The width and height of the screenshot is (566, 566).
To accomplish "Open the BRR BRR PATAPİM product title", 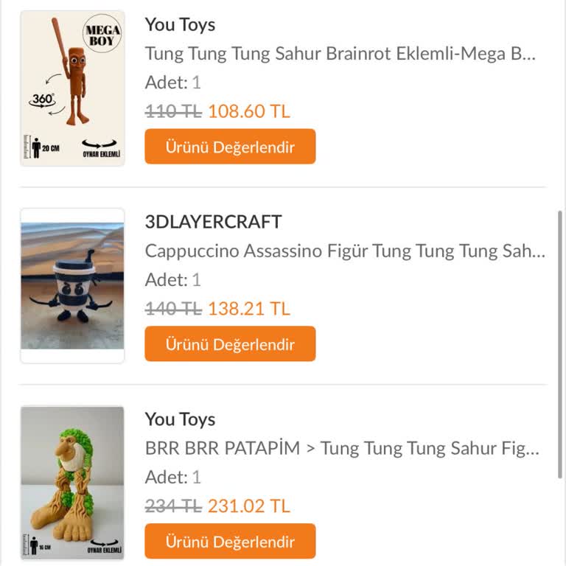I will pos(342,448).
